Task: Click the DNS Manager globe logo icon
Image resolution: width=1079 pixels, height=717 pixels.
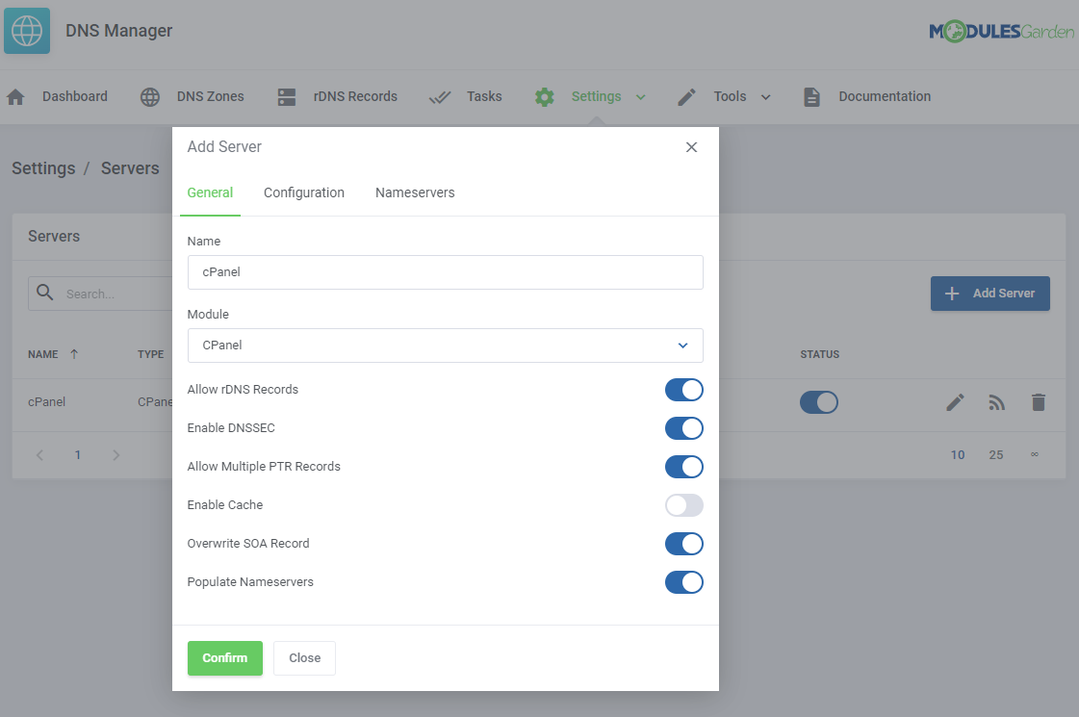Action: (27, 31)
